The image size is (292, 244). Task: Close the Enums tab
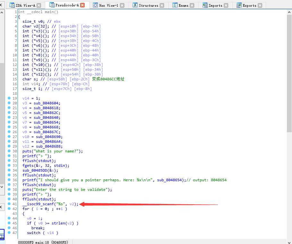click(192, 5)
